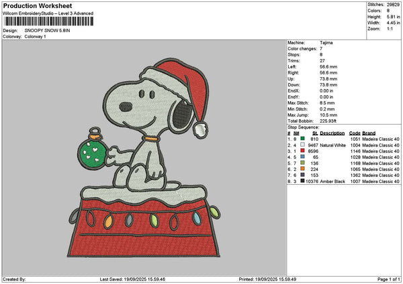Click the Natural White thread swatch
The image size is (403, 284).
pyautogui.click(x=302, y=145)
